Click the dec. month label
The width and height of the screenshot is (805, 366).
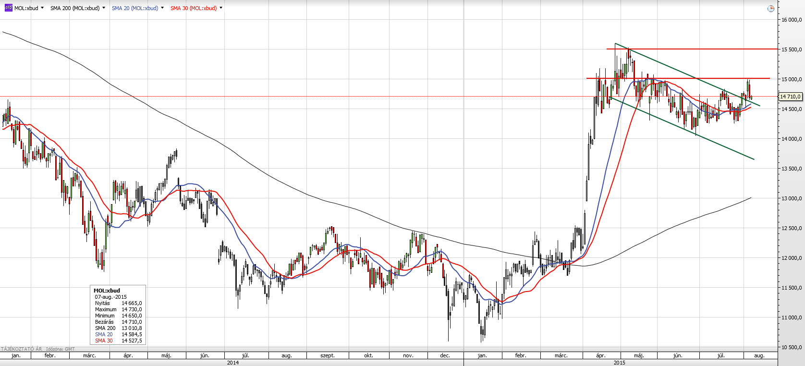[x=445, y=355]
